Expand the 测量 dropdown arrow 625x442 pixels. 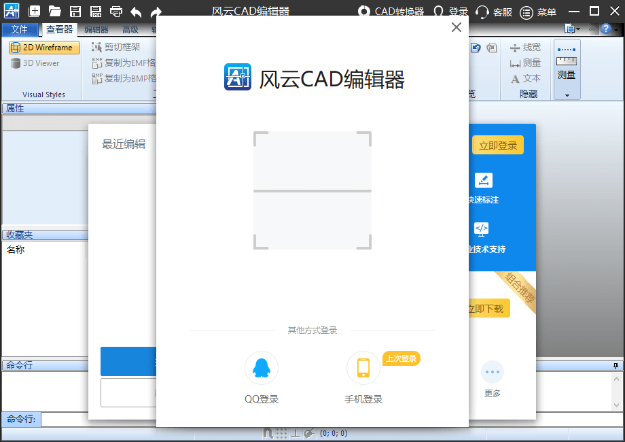pos(567,95)
